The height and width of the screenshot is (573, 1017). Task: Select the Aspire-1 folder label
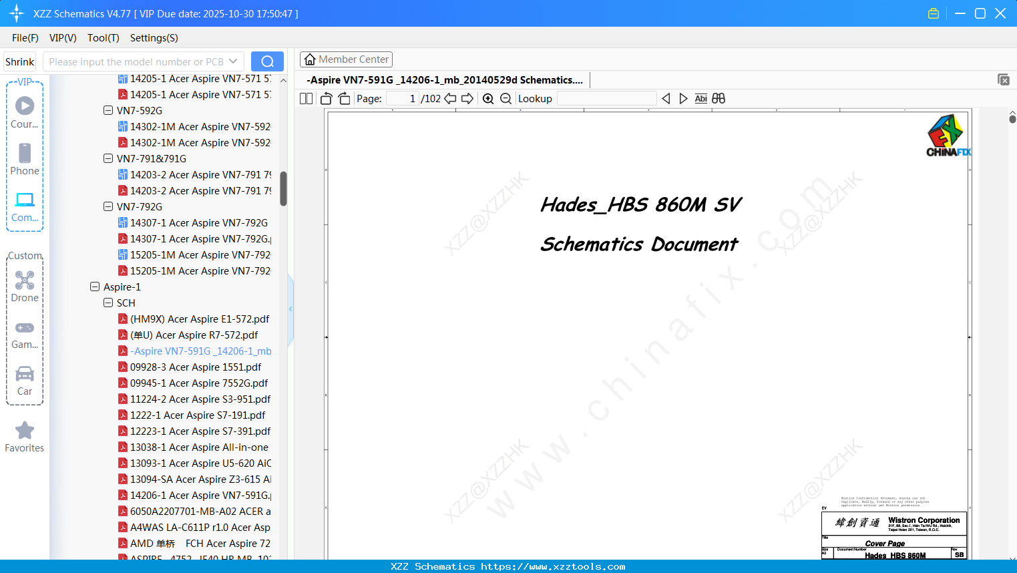122,286
